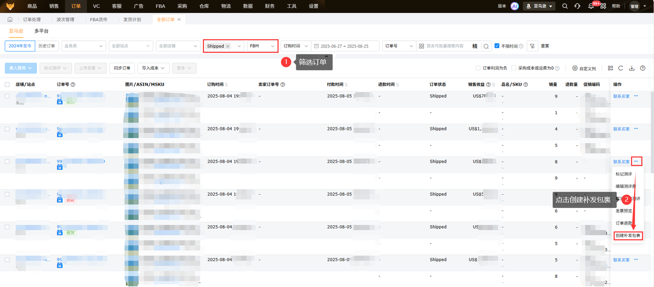This screenshot has width=654, height=287.
Task: Open the 全部站点 dropdown
Action: (131, 46)
